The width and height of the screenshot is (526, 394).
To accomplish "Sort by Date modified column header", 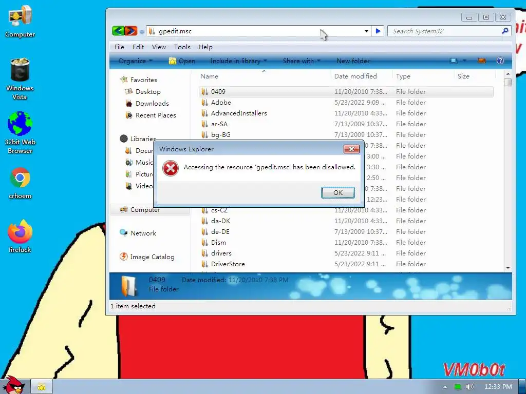I will (x=362, y=76).
